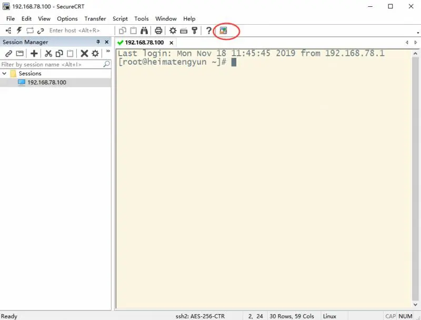Image resolution: width=421 pixels, height=320 pixels.
Task: Click terminal scrollbar up arrow
Action: pos(415,54)
